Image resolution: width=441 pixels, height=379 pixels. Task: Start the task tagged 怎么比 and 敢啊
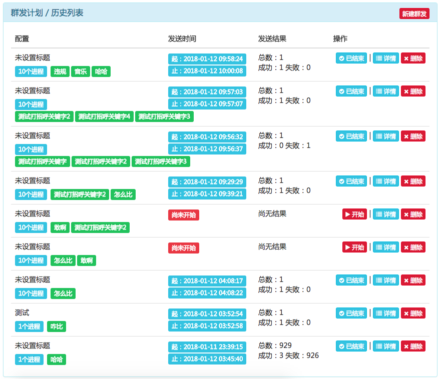[354, 247]
